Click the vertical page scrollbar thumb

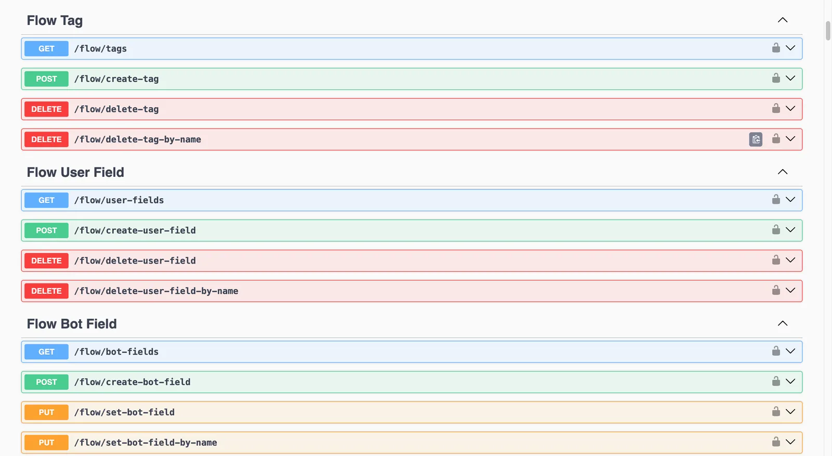[x=828, y=31]
